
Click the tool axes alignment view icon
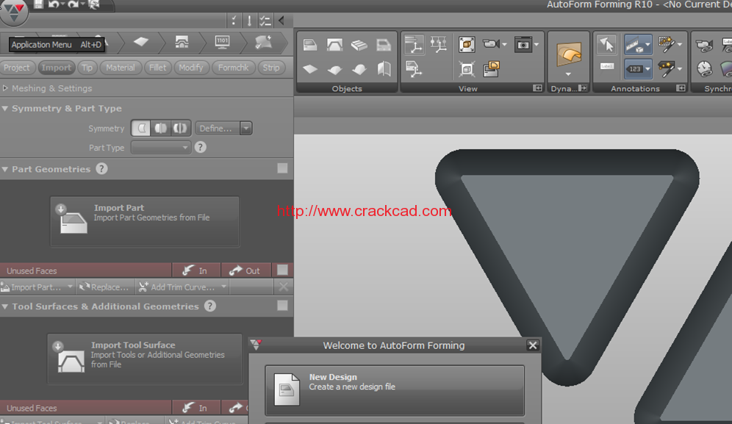point(438,45)
